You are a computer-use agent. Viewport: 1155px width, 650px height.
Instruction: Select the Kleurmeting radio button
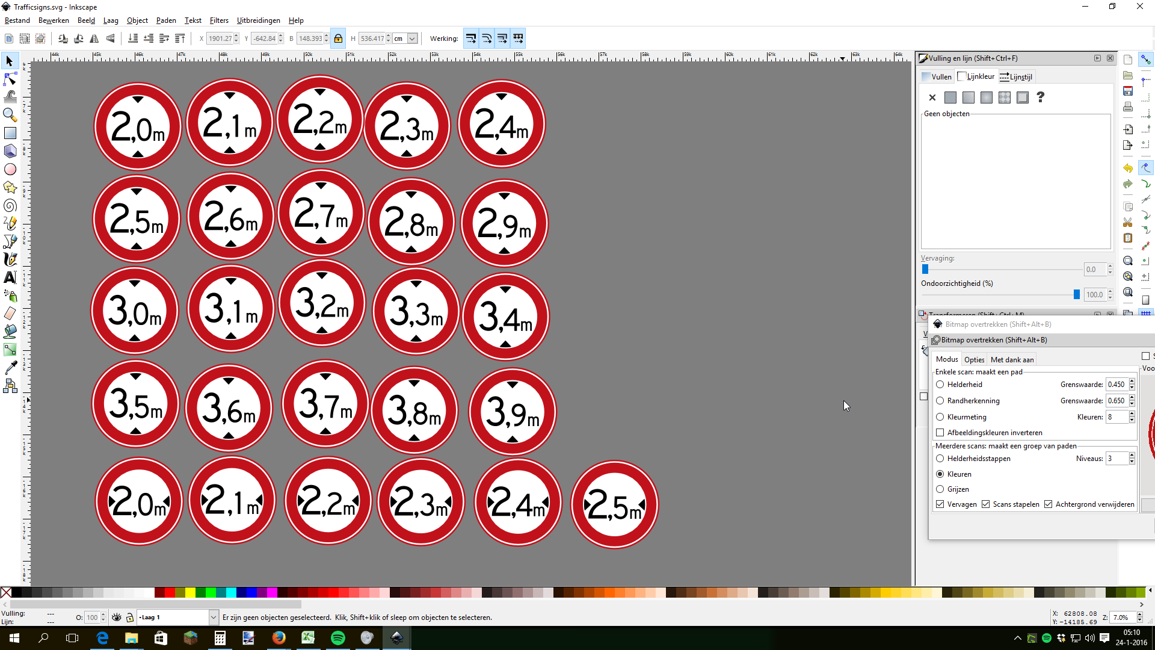pyautogui.click(x=940, y=417)
